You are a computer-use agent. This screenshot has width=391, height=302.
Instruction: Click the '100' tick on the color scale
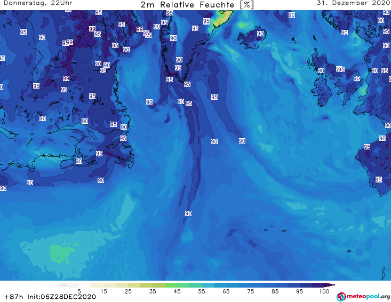pos(324,291)
